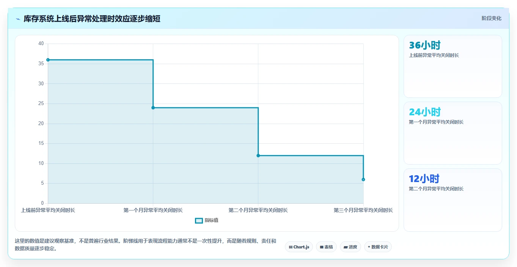Click the data point at value 12
The height and width of the screenshot is (267, 517).
click(x=258, y=155)
